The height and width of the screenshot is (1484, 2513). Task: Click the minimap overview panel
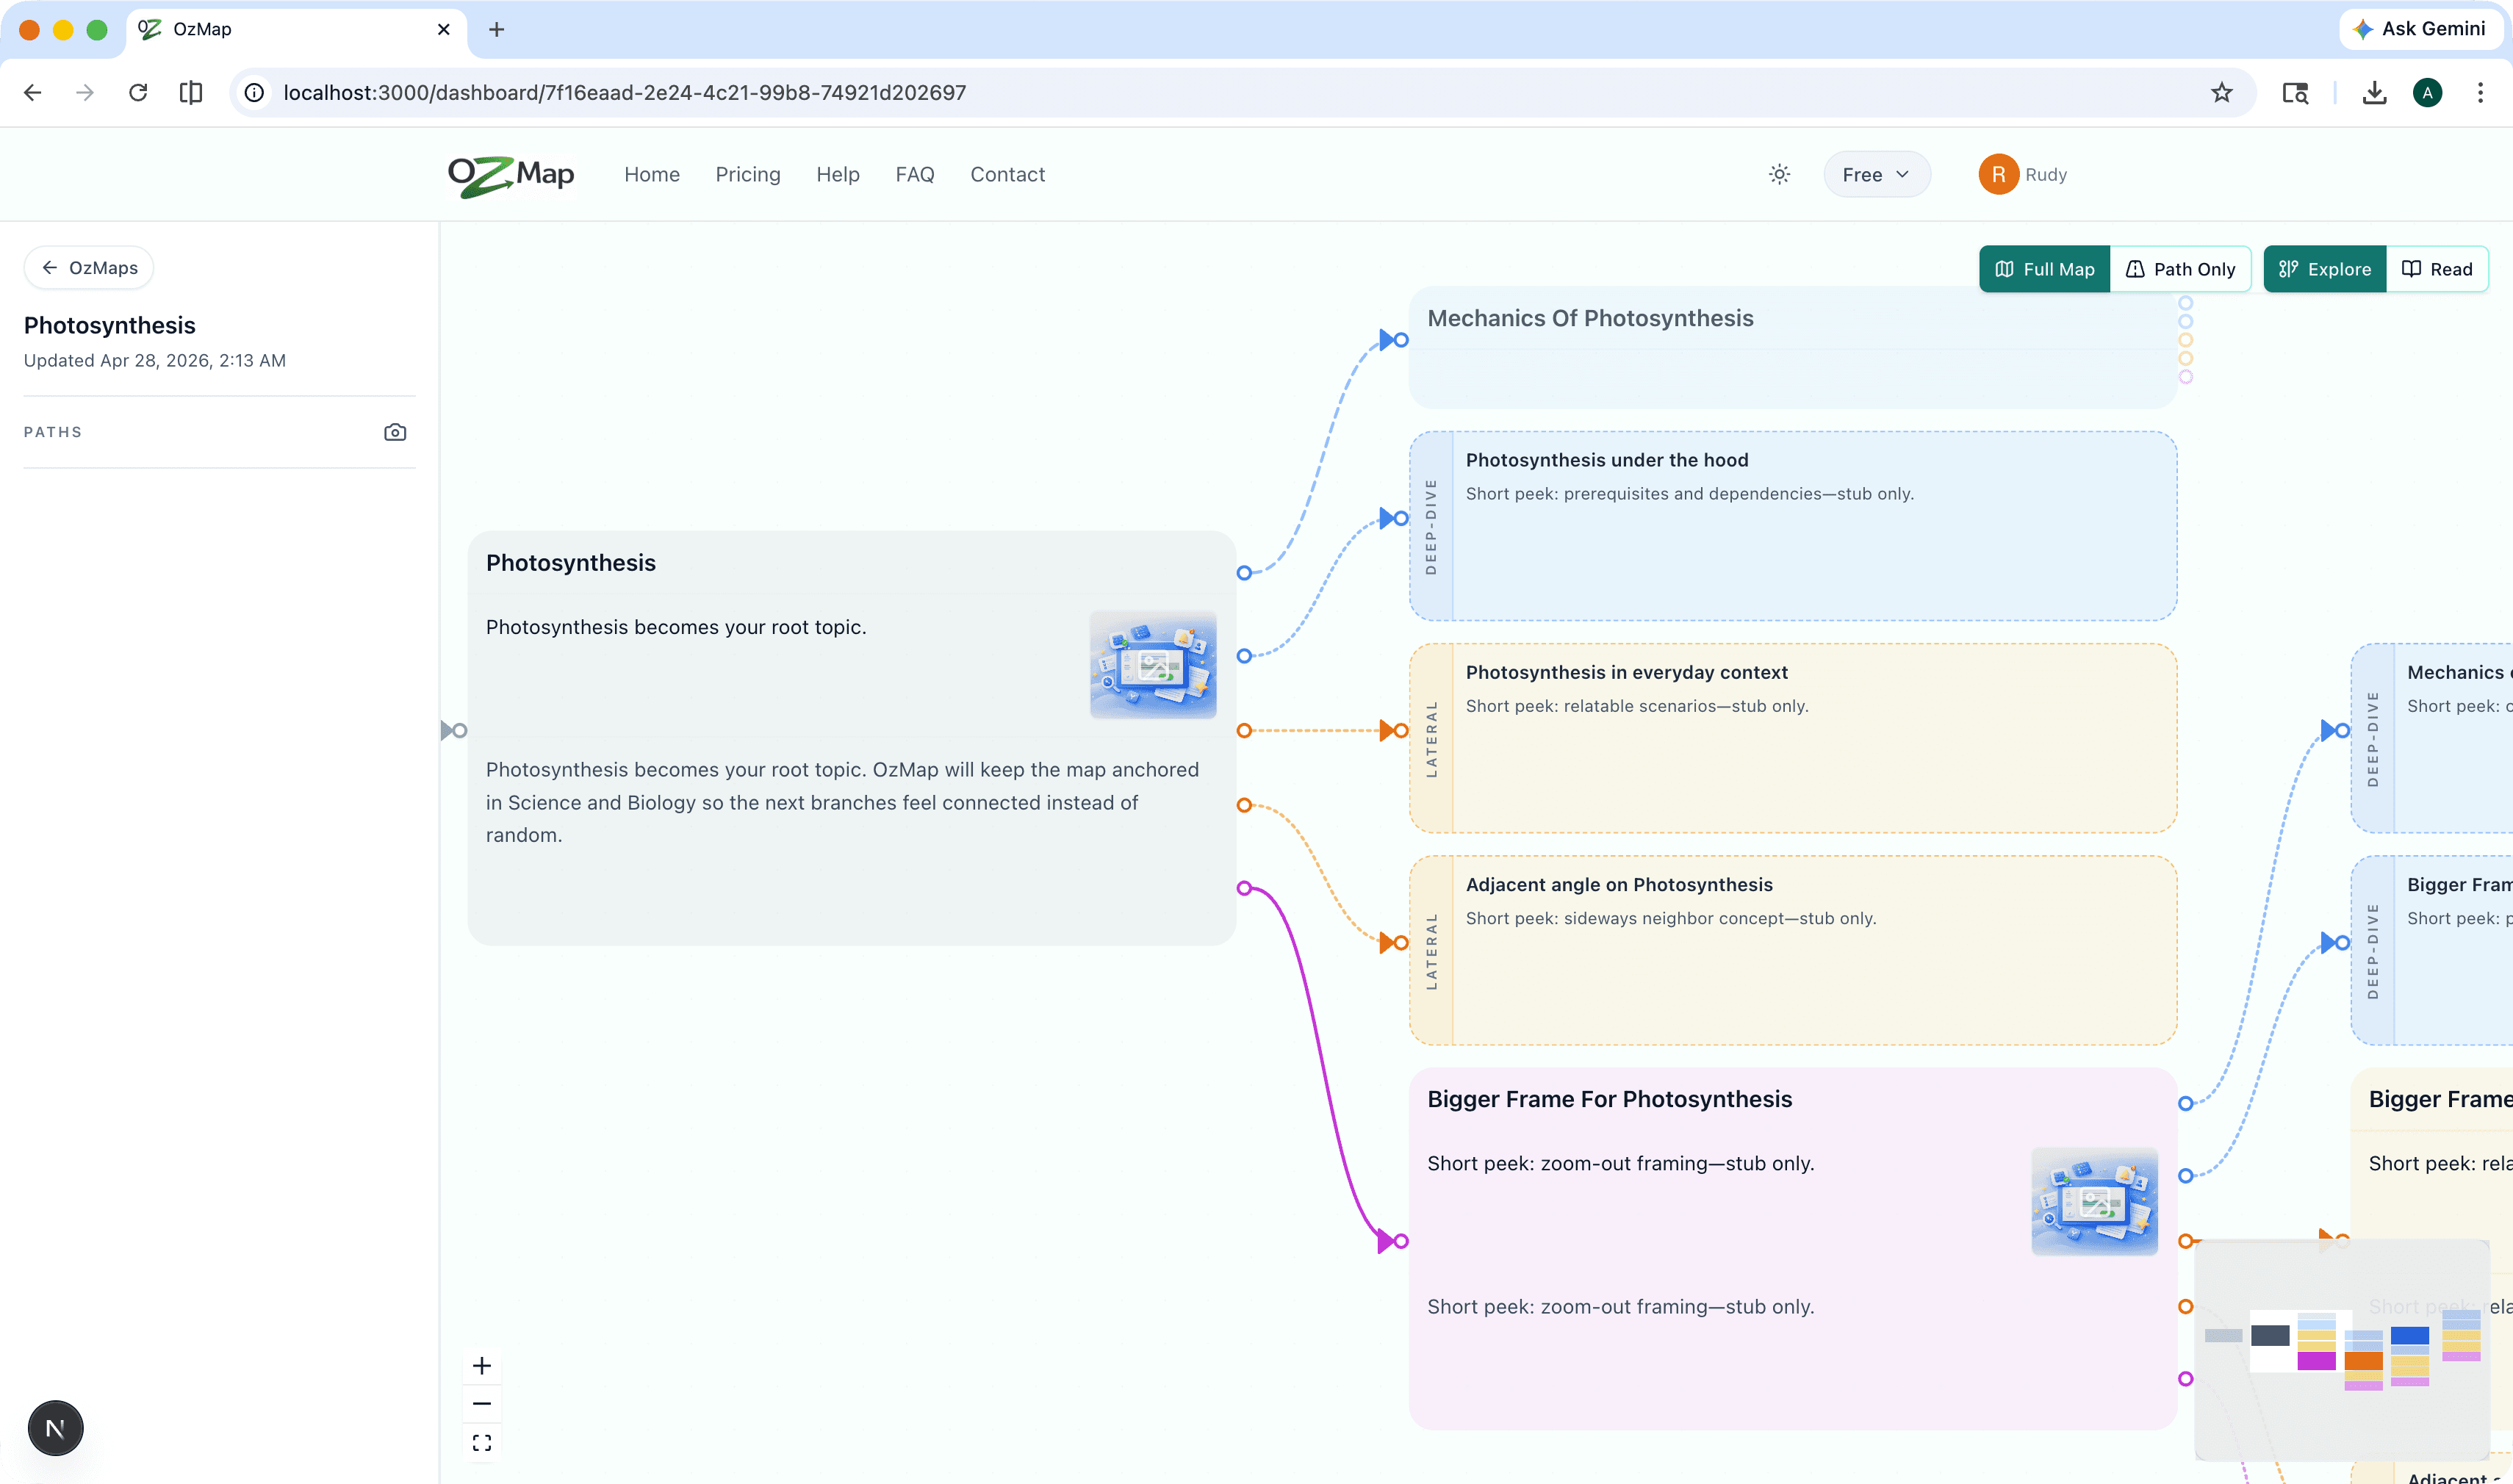tap(2341, 1351)
